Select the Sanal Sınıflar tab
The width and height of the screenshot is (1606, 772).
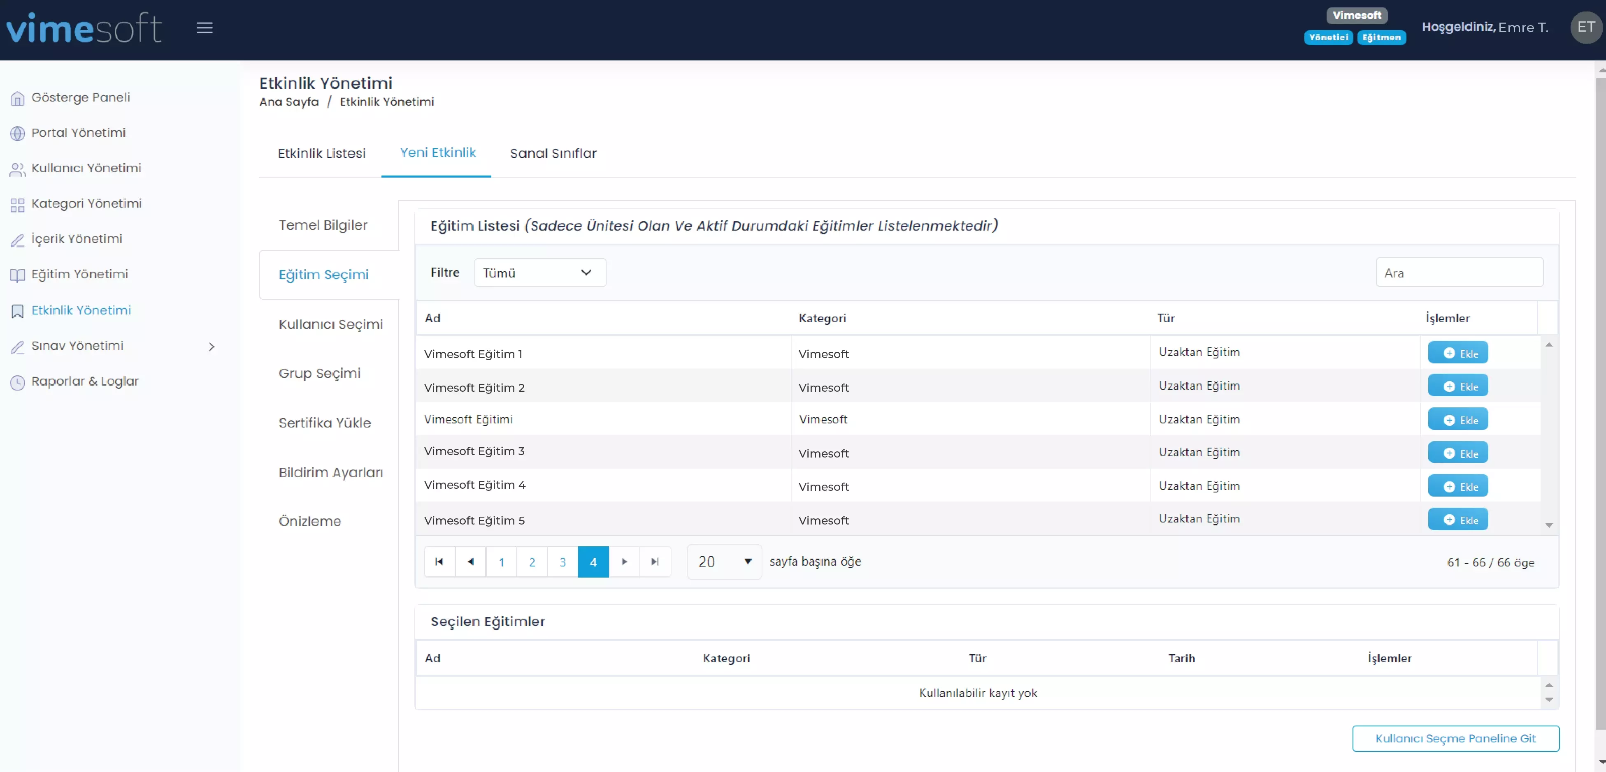pos(553,153)
